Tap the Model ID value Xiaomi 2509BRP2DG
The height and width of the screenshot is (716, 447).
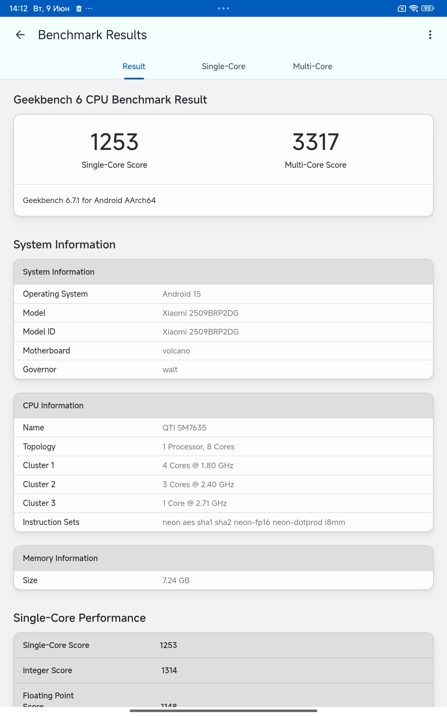point(201,332)
